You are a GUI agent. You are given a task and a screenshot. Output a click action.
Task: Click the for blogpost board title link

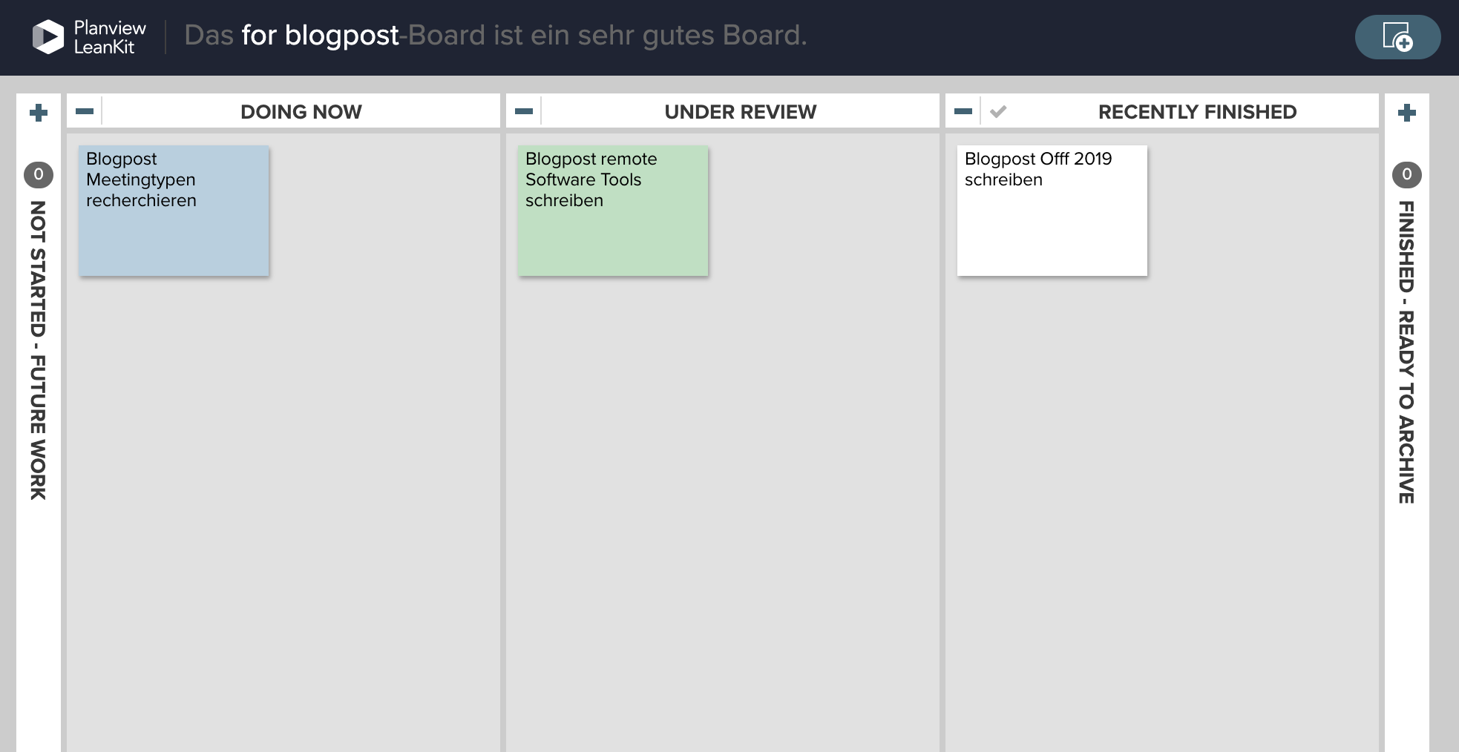tap(321, 35)
